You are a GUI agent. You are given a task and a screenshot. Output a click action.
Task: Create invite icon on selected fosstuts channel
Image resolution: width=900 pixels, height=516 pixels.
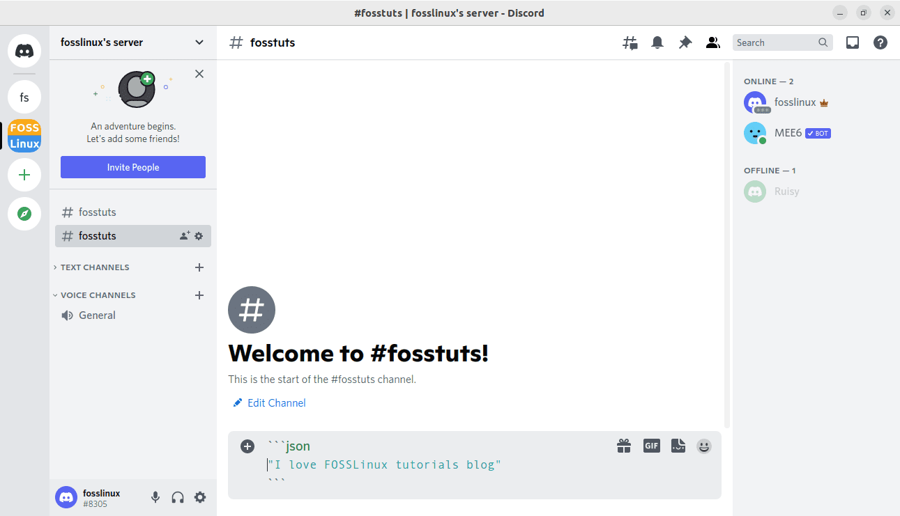coord(185,236)
